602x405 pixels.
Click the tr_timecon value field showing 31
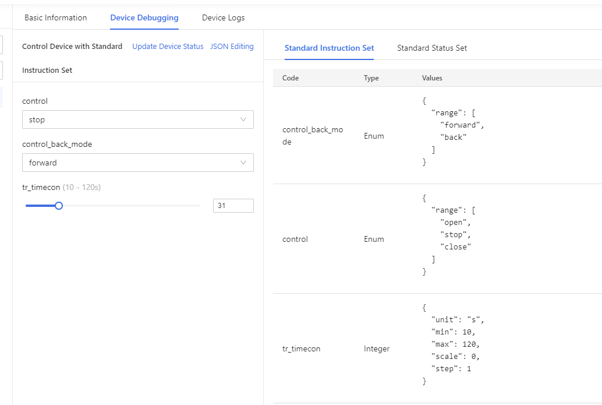click(x=233, y=205)
